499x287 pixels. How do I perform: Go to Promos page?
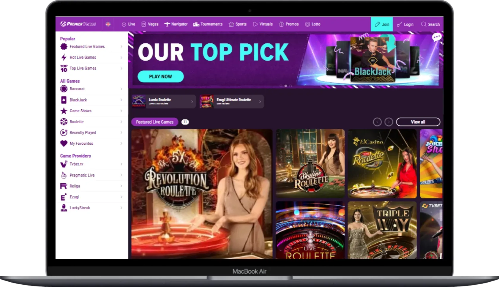(x=289, y=24)
